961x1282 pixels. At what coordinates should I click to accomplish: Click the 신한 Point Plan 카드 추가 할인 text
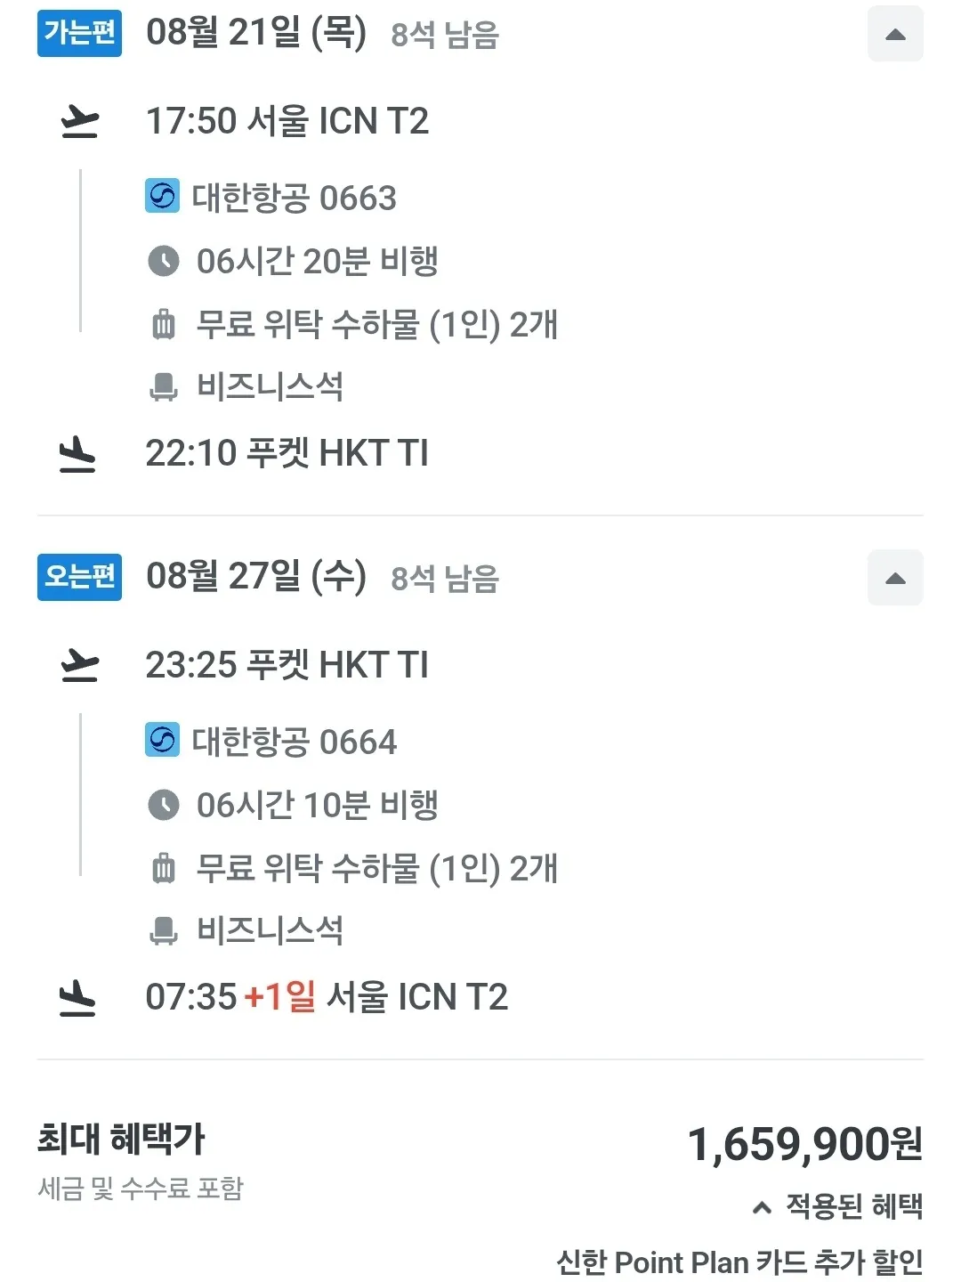pos(739,1262)
